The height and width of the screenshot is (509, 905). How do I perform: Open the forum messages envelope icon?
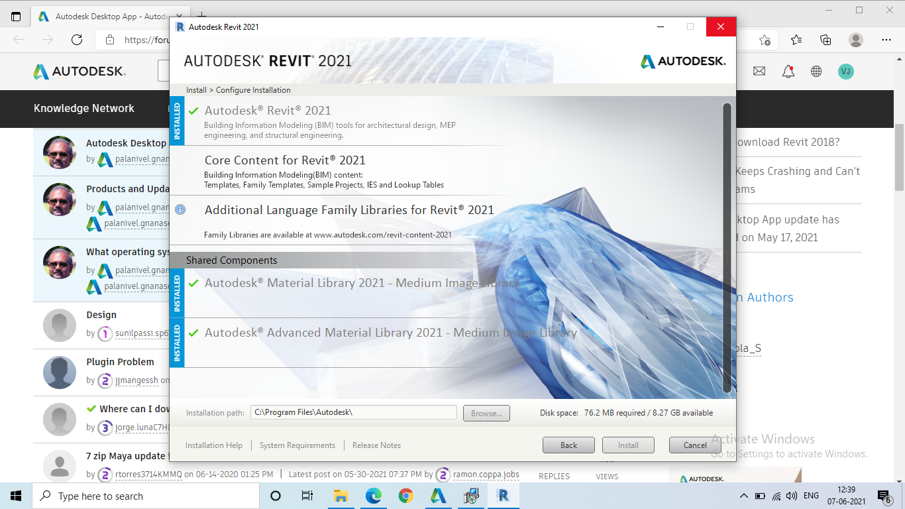(x=759, y=71)
